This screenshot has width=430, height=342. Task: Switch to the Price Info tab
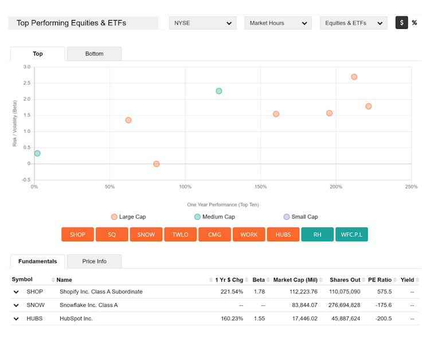pos(94,261)
